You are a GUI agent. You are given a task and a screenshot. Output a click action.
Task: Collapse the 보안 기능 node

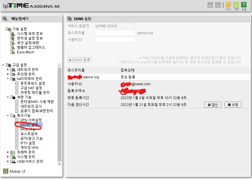click(8, 97)
